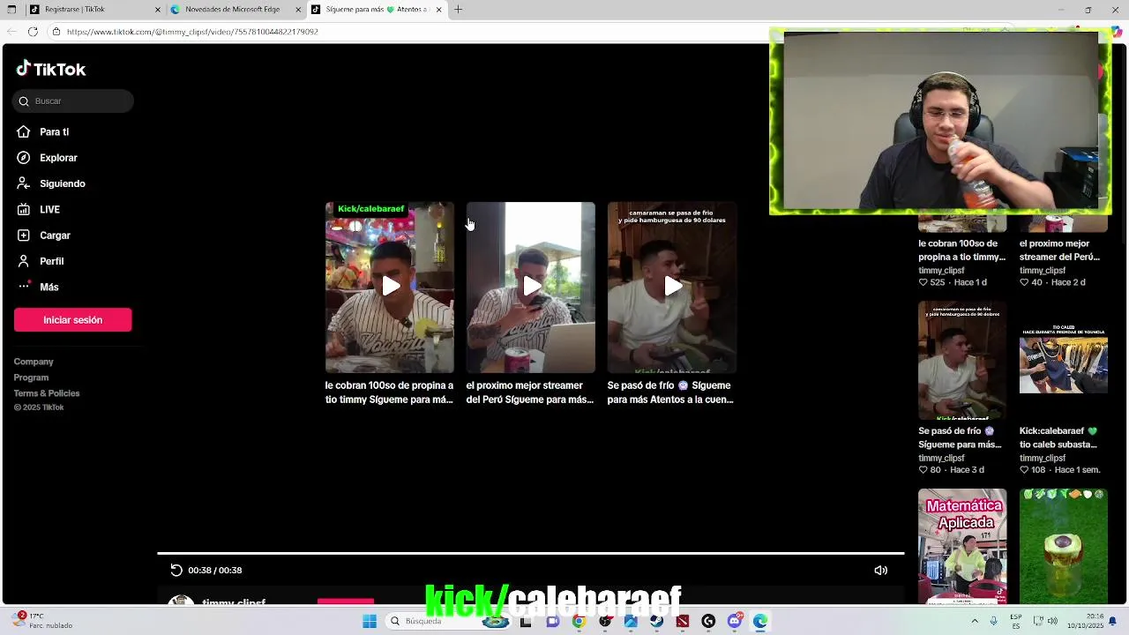Click the search magnifier icon in sidebar
The image size is (1129, 635).
pos(24,101)
